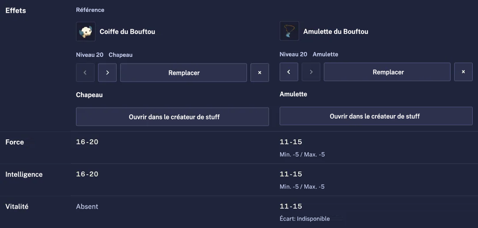Click Remplacer for Amulette du Bouftou
Screen dimensions: 478x228
pyautogui.click(x=387, y=72)
